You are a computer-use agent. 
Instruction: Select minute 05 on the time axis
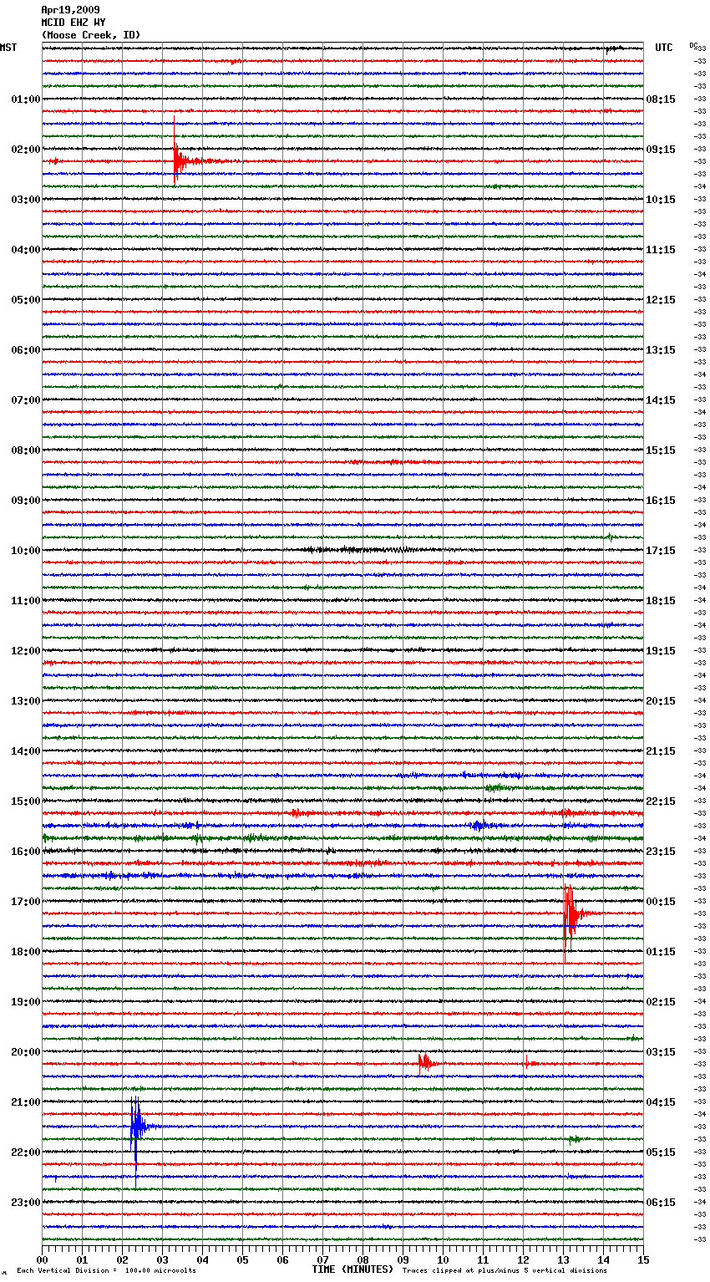click(242, 1259)
